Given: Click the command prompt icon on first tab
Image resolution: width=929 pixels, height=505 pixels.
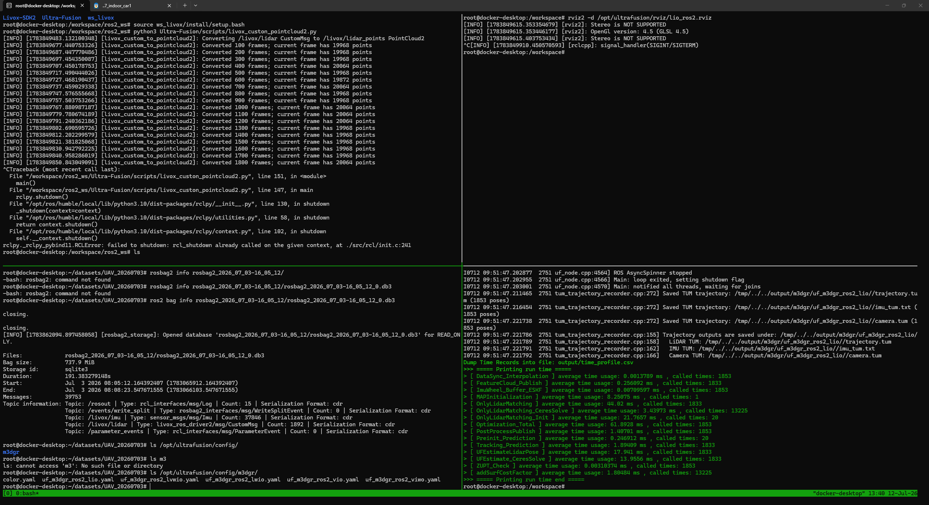Looking at the screenshot, I should [9, 5].
